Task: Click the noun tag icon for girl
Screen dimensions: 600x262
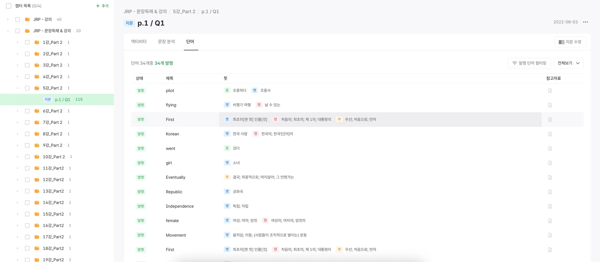Action: pos(227,163)
